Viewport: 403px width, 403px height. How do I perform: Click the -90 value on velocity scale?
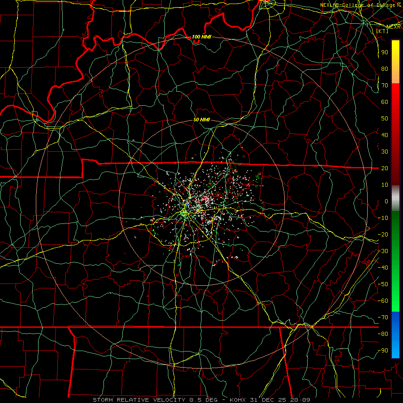click(x=383, y=351)
